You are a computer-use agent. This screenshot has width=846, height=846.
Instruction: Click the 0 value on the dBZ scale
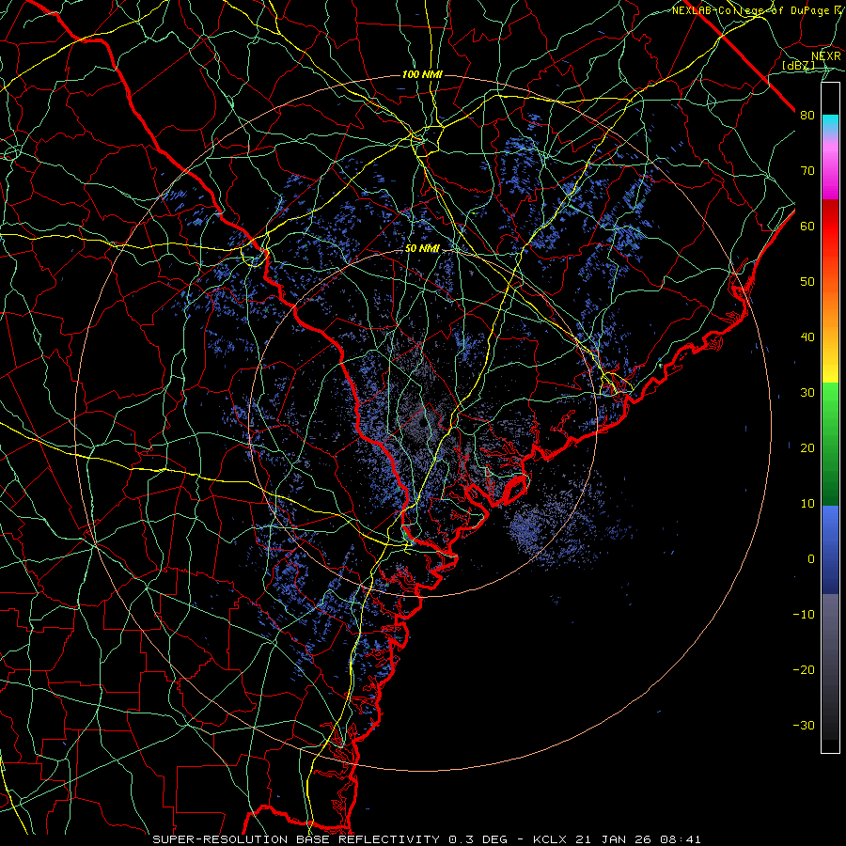tap(811, 559)
